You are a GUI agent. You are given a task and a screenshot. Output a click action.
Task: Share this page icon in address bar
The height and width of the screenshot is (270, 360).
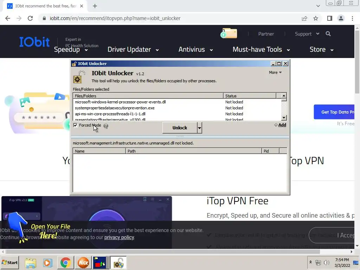304,18
